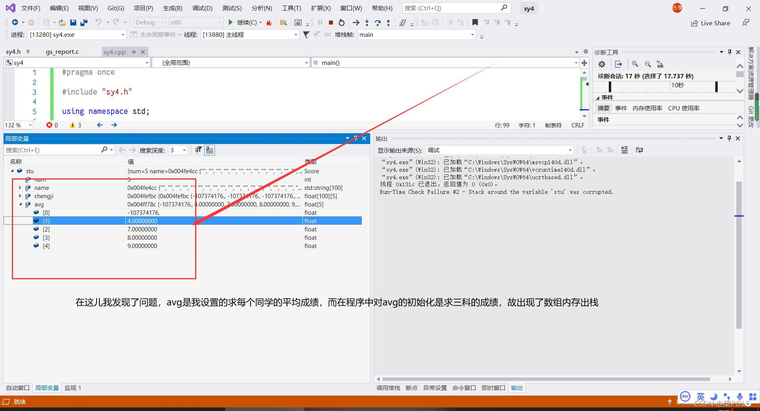The width and height of the screenshot is (760, 411).
Task: Switch to 监视 1 tab
Action: (73, 388)
